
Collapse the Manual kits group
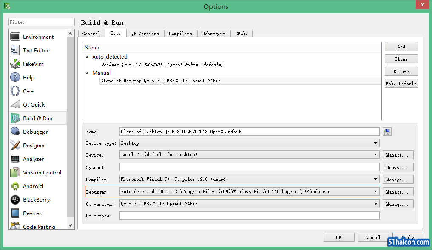coord(87,73)
